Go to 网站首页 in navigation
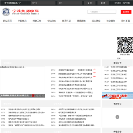 [7, 21]
